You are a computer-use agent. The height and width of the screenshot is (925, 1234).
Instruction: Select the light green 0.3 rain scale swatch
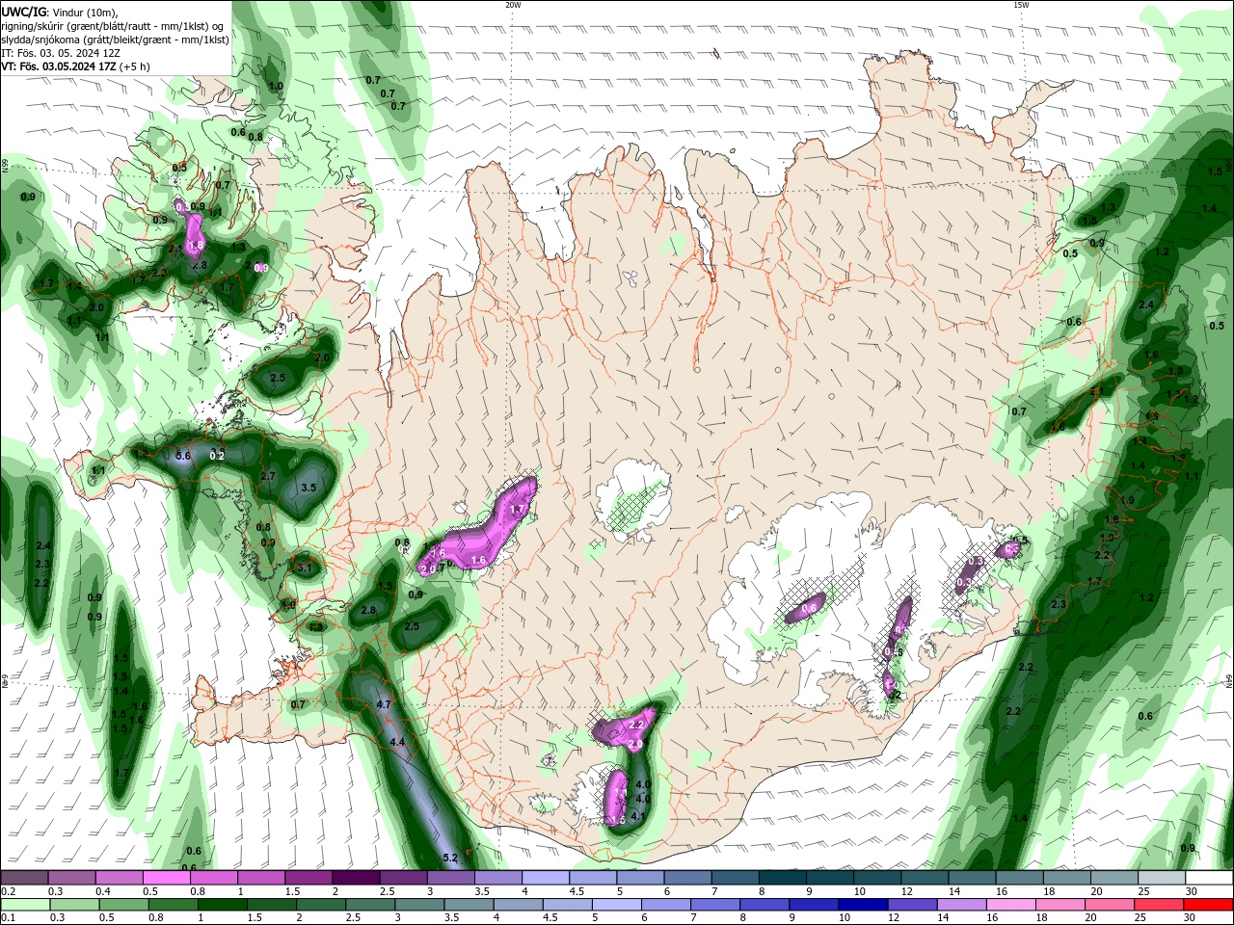pos(73,905)
